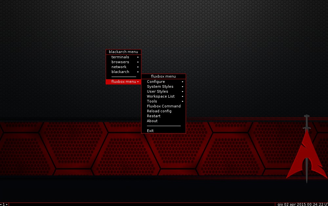328x206 pixels.
Task: Open System Styles submenu
Action: click(163, 86)
